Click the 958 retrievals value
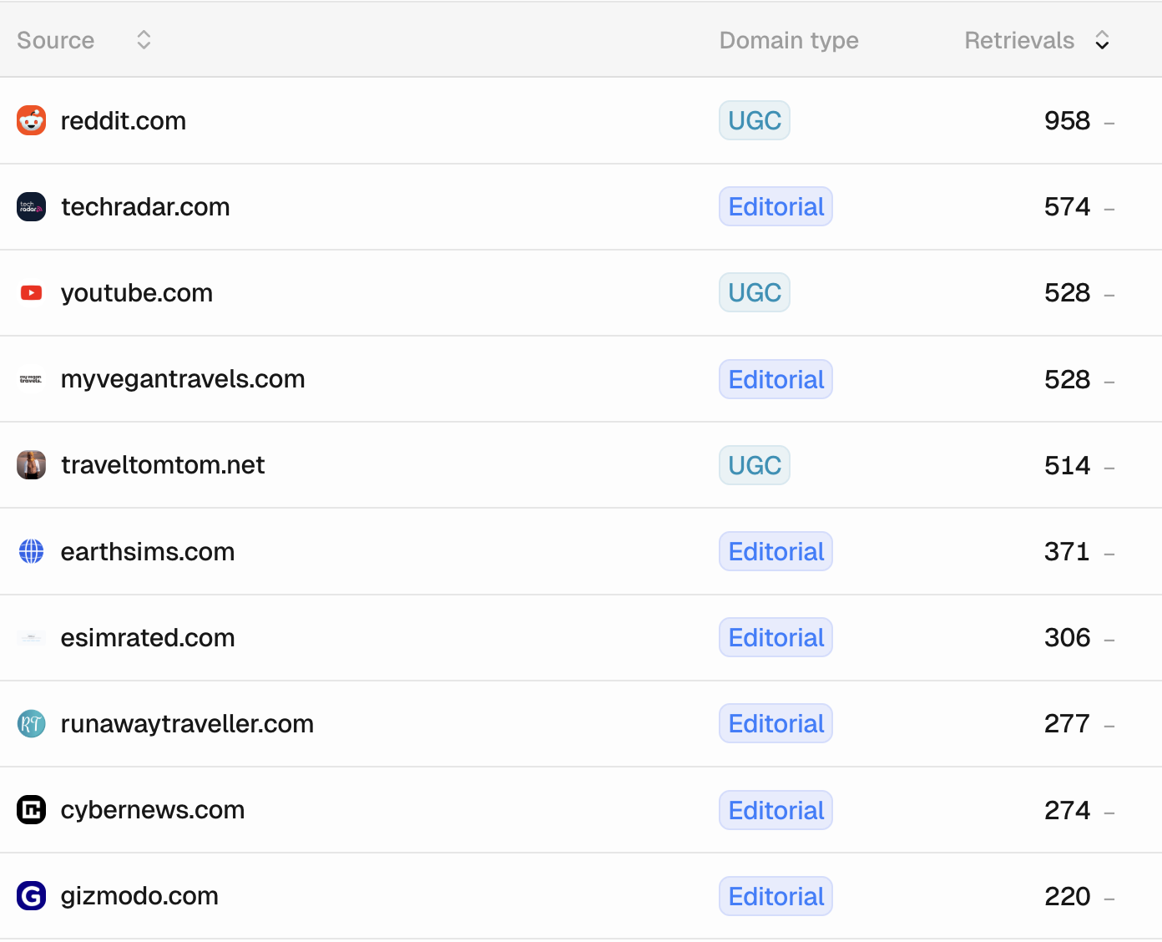1162x942 pixels. pos(1067,120)
